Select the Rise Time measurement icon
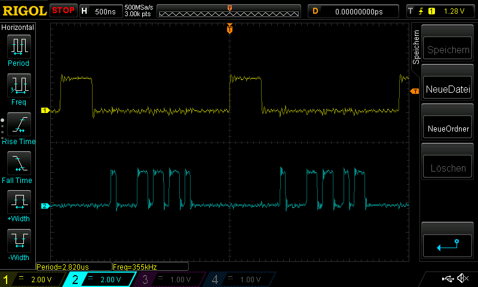Viewport: 478px width, 287px height. tap(19, 124)
